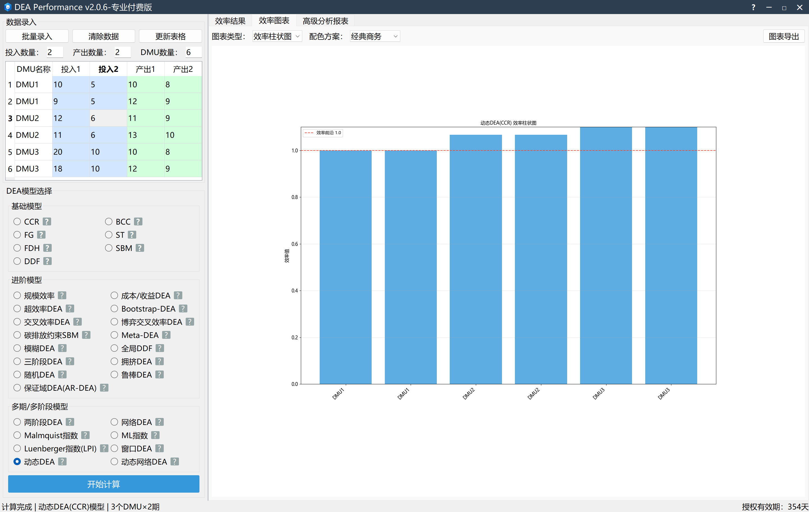Open the 图表类型 dropdown
Image resolution: width=809 pixels, height=512 pixels.
tap(277, 36)
